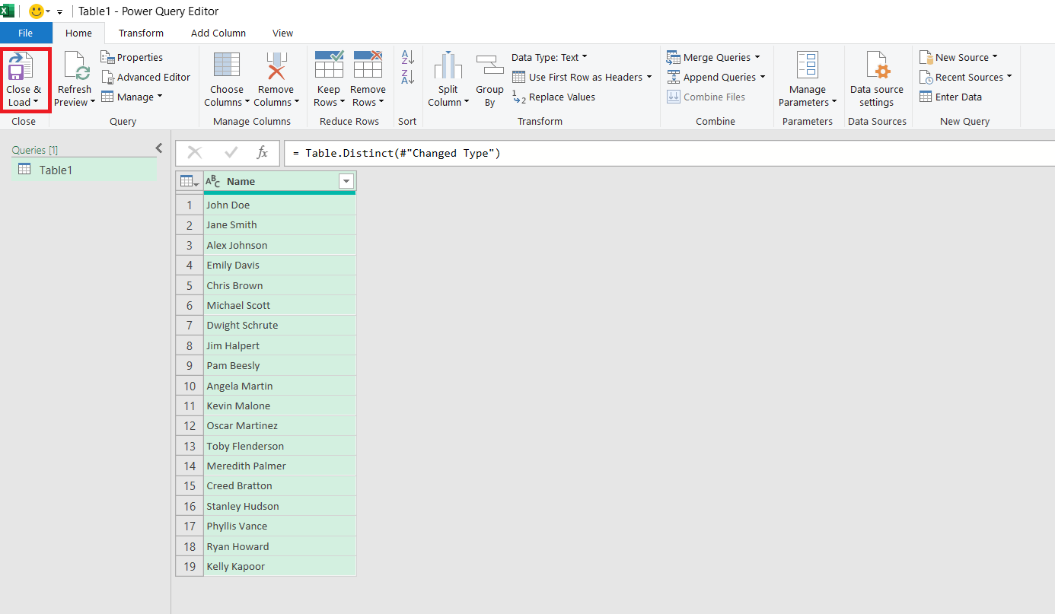Open the Name column filter dropdown

click(x=346, y=181)
